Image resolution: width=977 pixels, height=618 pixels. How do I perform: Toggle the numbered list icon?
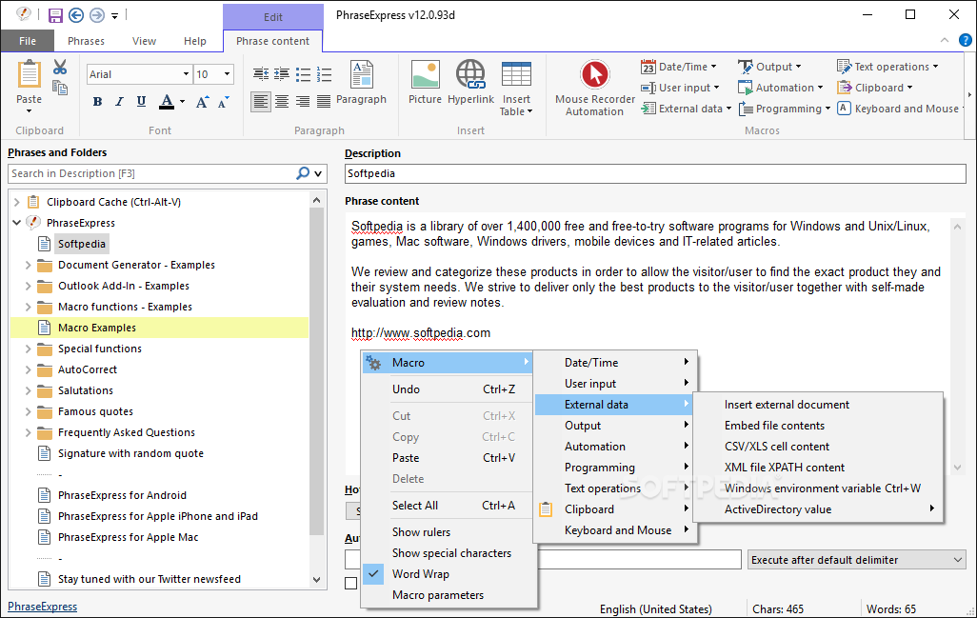click(324, 74)
